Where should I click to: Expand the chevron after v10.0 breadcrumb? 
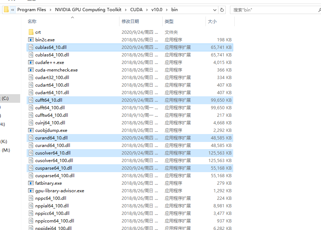point(167,10)
